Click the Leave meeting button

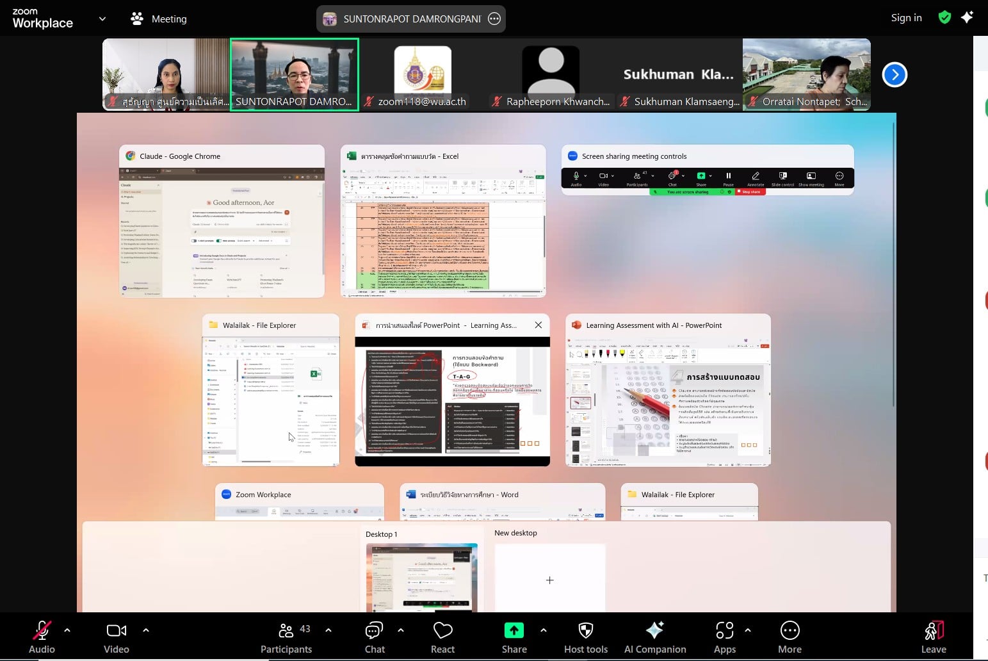coord(934,637)
